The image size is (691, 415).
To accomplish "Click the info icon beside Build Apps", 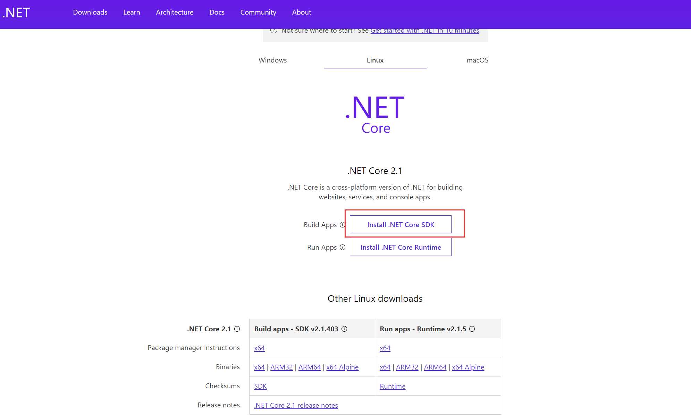I will click(x=342, y=225).
